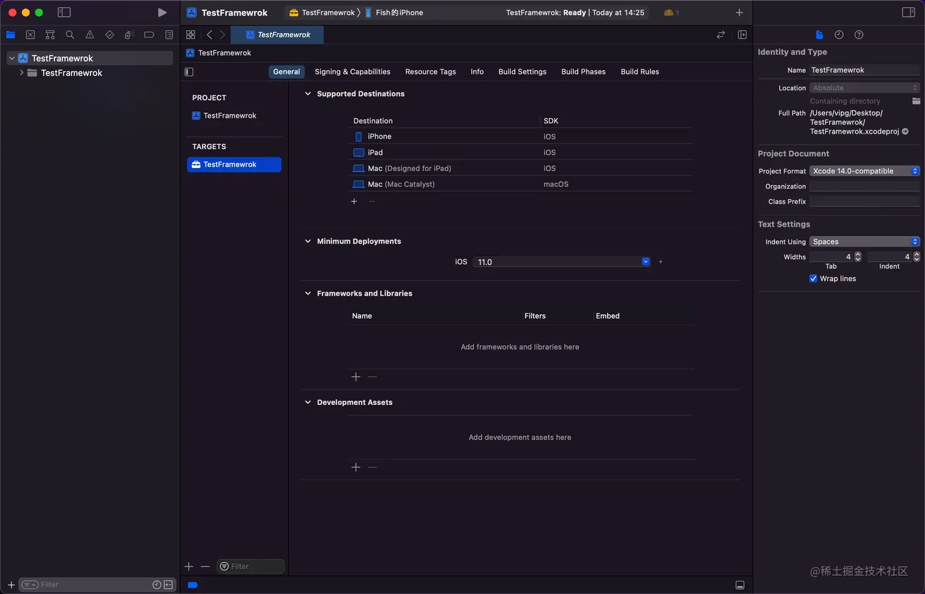The image size is (925, 594).
Task: Open the issue navigator warning icon
Action: pyautogui.click(x=90, y=35)
